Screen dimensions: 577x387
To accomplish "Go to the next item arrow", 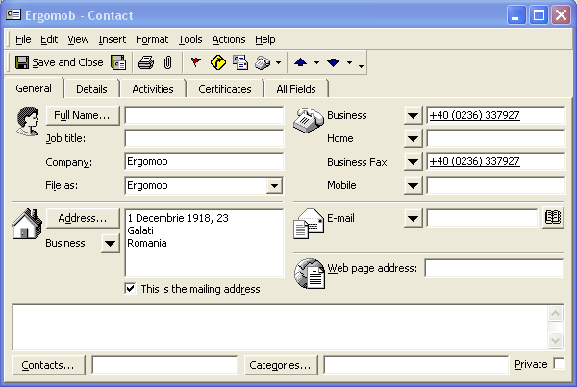I will pyautogui.click(x=334, y=62).
